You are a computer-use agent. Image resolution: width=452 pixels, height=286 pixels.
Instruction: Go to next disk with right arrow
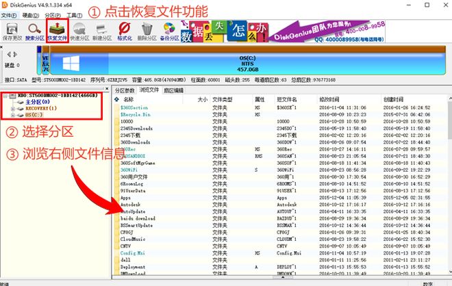[x=15, y=54]
